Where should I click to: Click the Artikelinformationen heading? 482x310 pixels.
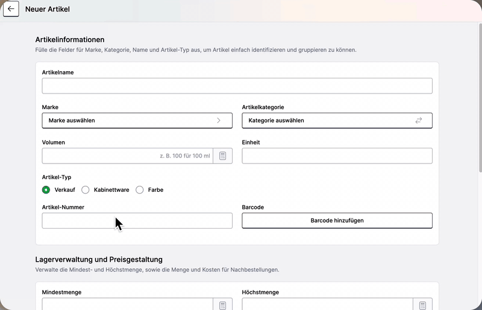coord(70,40)
